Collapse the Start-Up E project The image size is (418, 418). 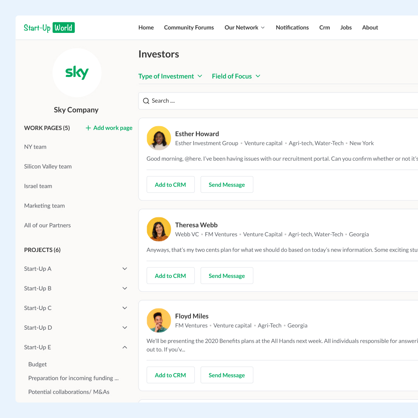pos(125,348)
